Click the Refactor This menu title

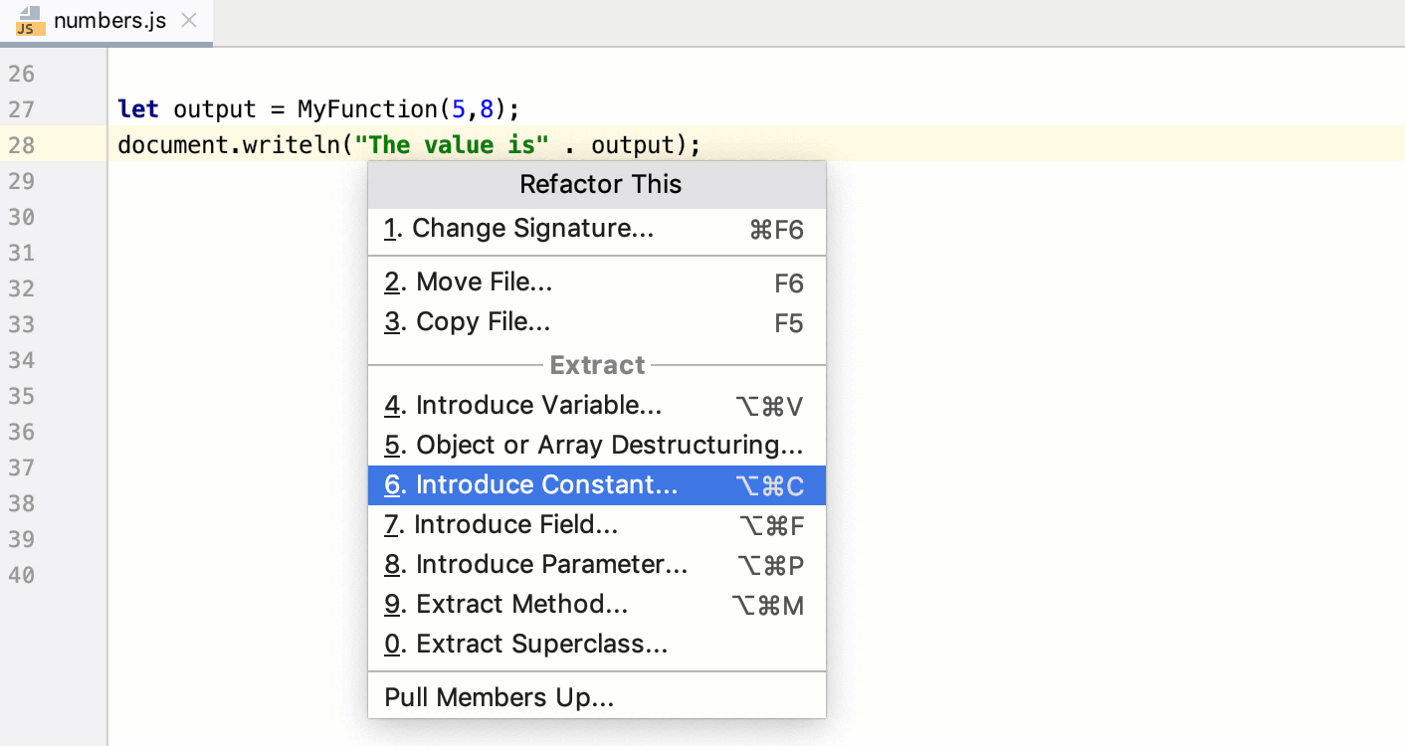click(x=599, y=184)
